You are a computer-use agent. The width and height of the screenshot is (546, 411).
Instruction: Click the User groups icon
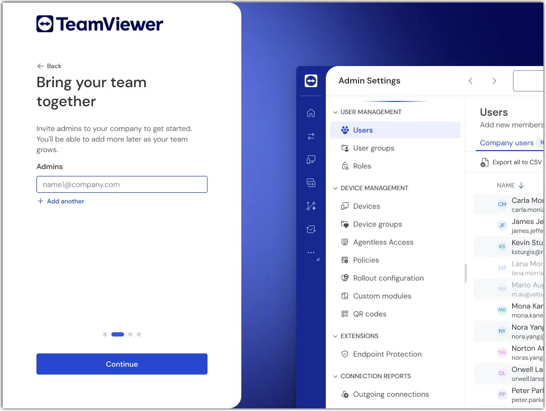pyautogui.click(x=345, y=148)
